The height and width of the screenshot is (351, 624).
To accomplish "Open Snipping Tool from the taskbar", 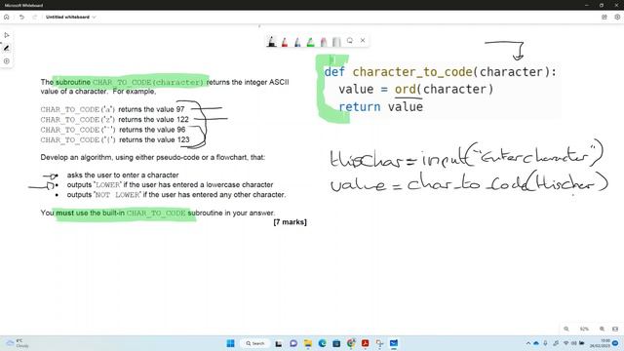I will [x=379, y=343].
